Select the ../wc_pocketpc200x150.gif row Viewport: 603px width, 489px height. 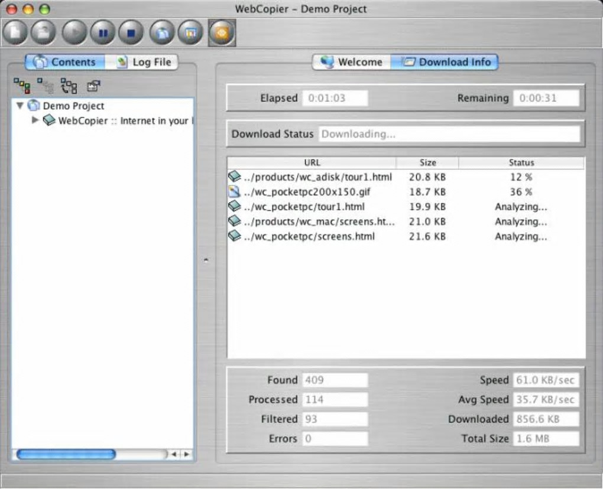[x=406, y=192]
